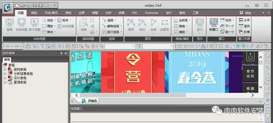Screen dimensions: 273x123
Task: Switch to the Pushover ribbon tab
Action: (152, 13)
